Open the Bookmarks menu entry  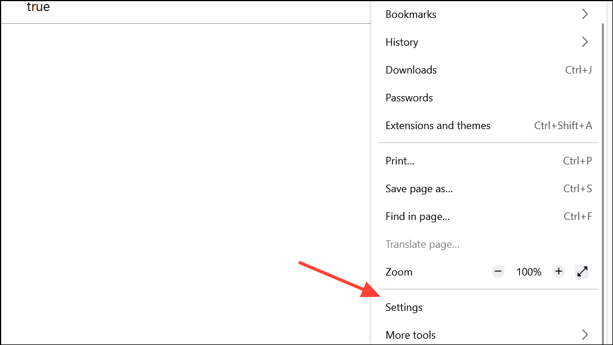[411, 14]
